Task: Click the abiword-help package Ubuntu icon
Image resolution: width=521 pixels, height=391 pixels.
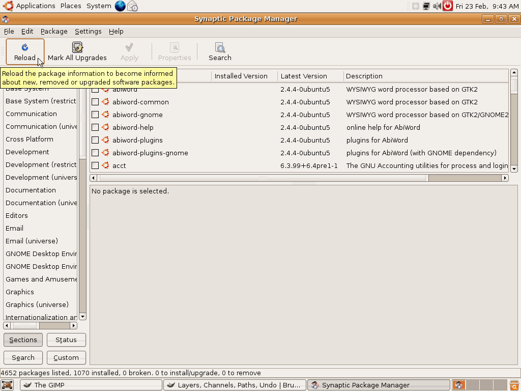Action: point(105,127)
